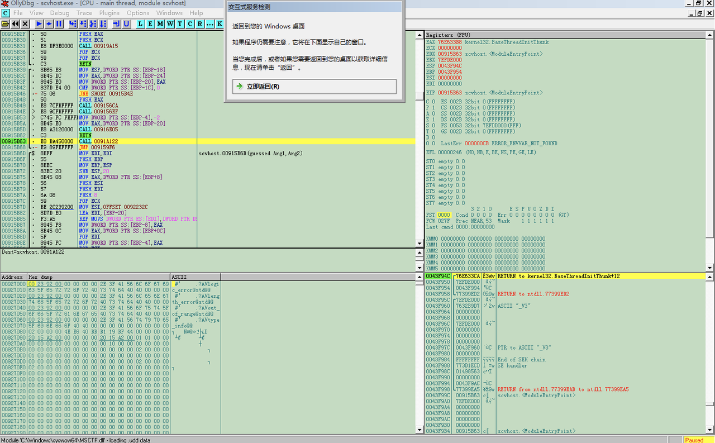Open the Trace menu
Viewport: 715px width, 443px height.
(x=84, y=13)
